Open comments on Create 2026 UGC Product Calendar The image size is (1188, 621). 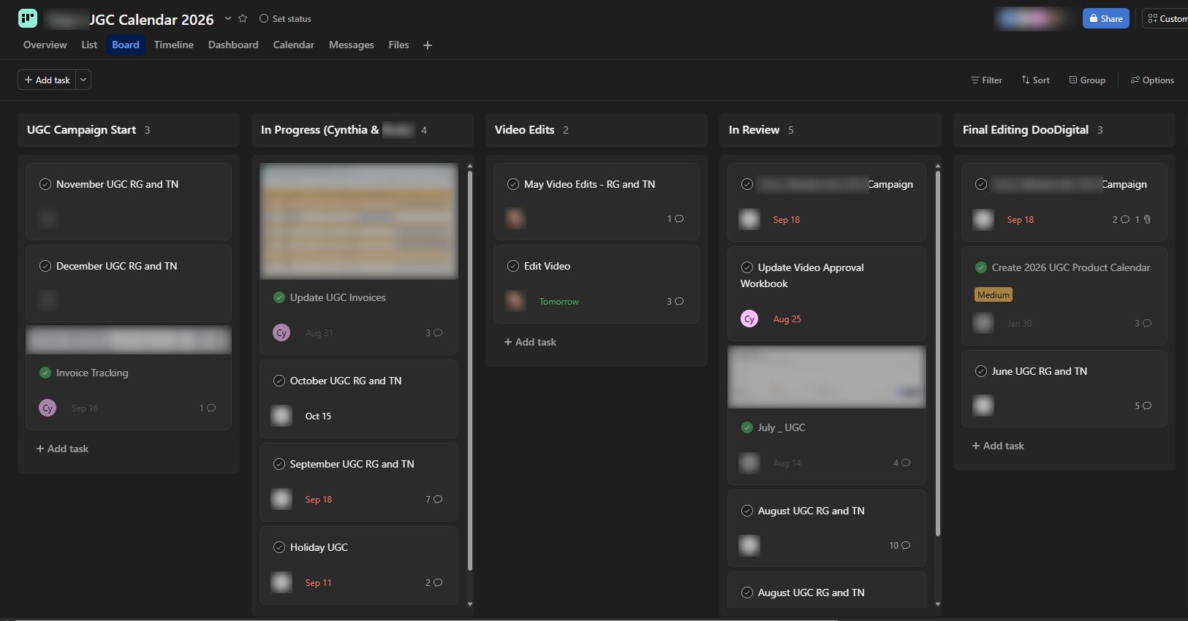point(1143,323)
